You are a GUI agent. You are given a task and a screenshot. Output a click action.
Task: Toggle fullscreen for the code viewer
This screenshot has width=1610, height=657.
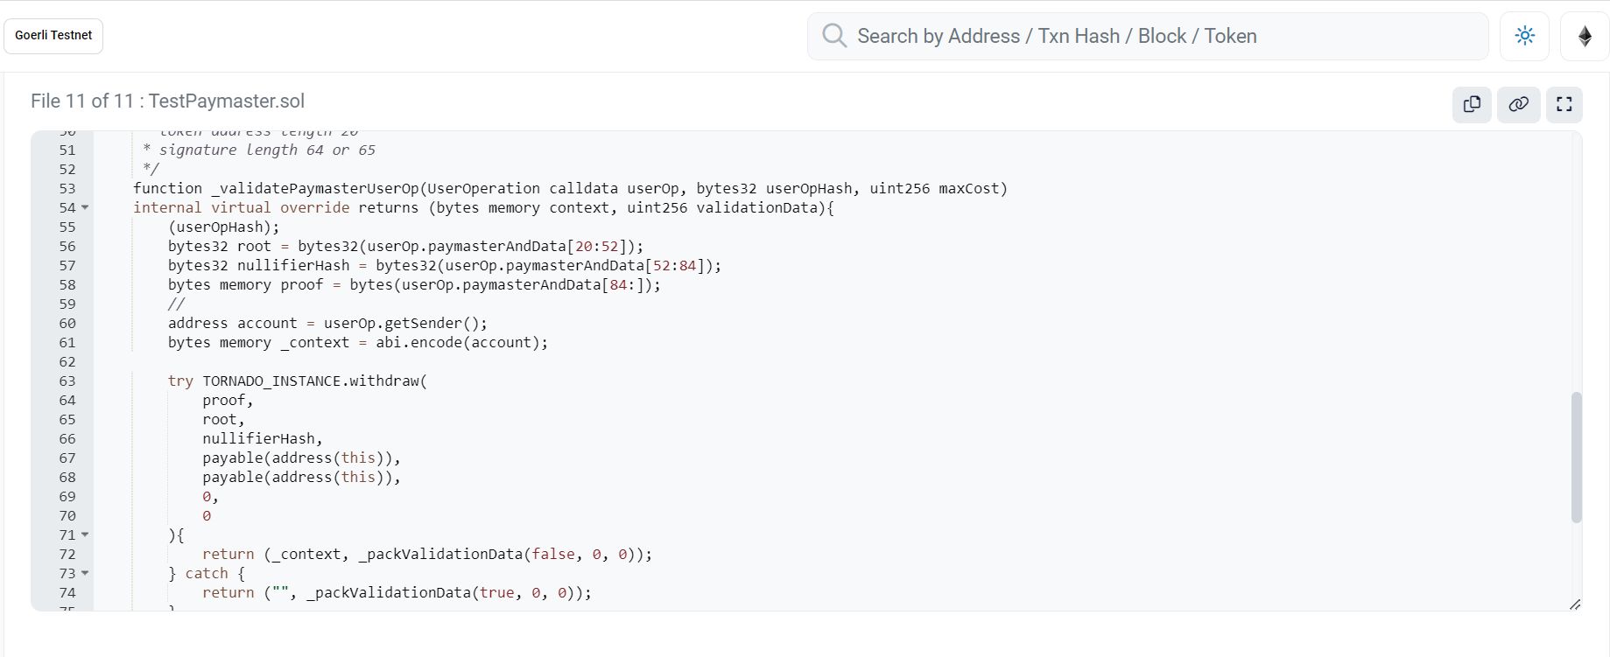[1564, 104]
